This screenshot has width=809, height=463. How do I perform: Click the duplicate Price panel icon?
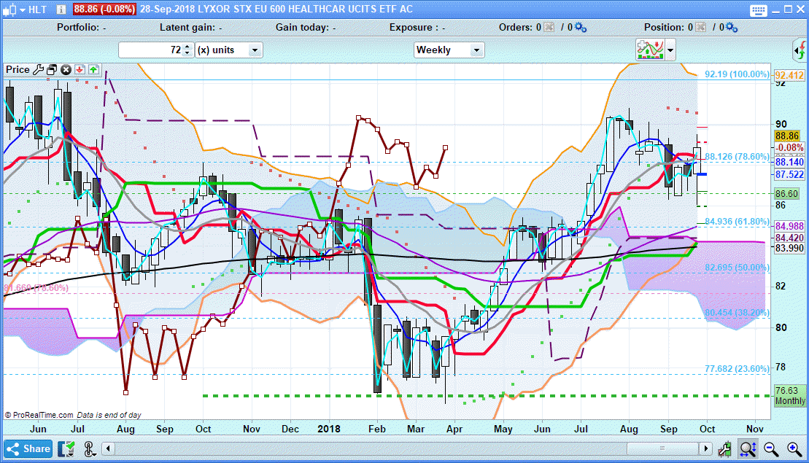(x=52, y=69)
